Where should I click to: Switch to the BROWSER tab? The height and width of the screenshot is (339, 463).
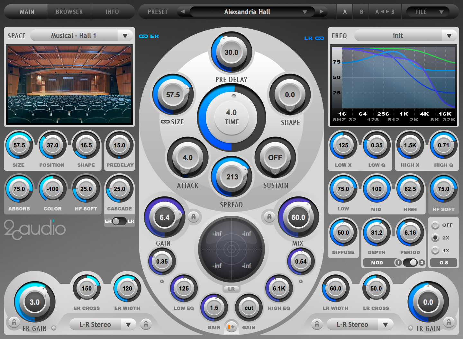coord(69,12)
